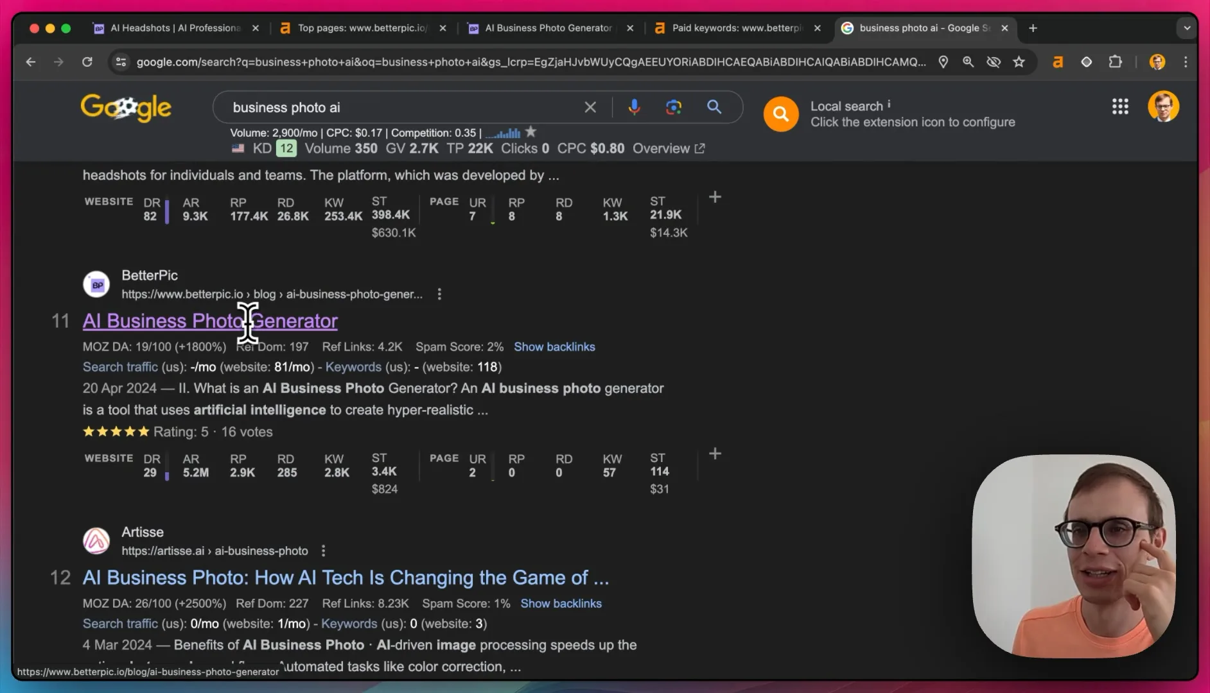The height and width of the screenshot is (693, 1210).
Task: Expand metrics with plus under BetterPic result
Action: coord(715,454)
